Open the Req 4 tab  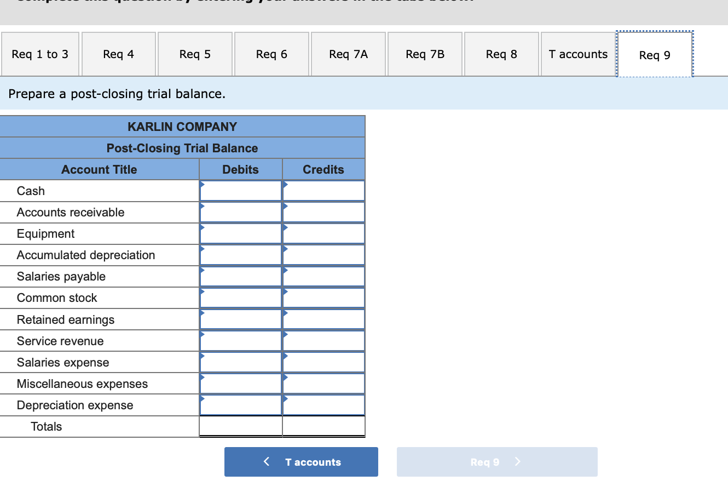(118, 54)
